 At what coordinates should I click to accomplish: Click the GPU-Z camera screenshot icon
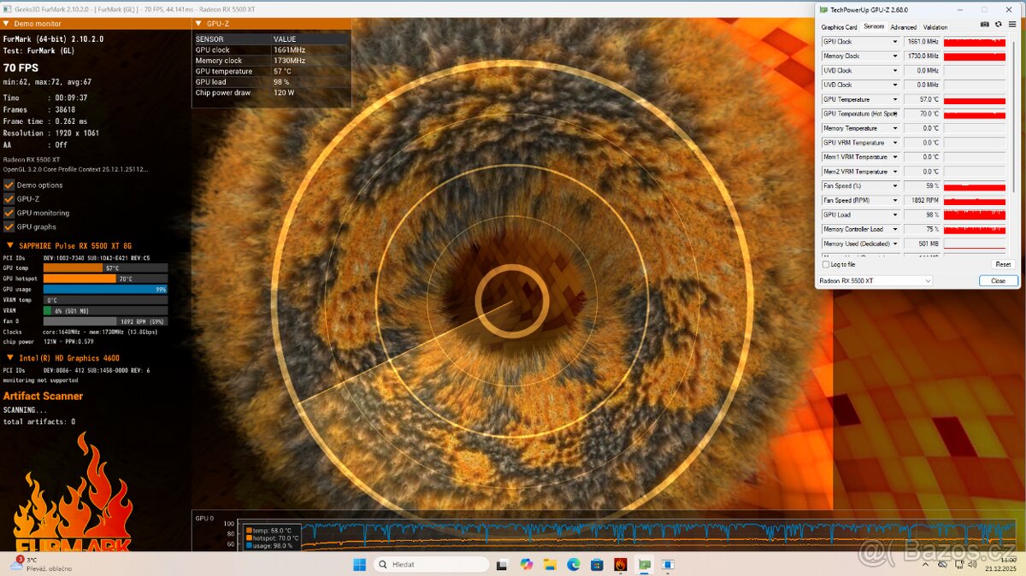(x=984, y=24)
